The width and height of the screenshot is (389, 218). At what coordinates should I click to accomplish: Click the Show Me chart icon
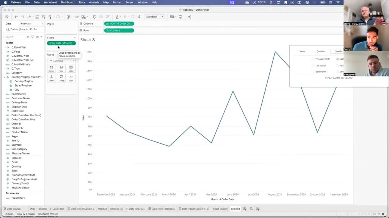[x=172, y=17]
